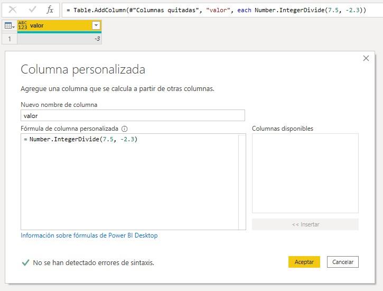Focus the Nuevo nombre de columna field

coord(133,115)
